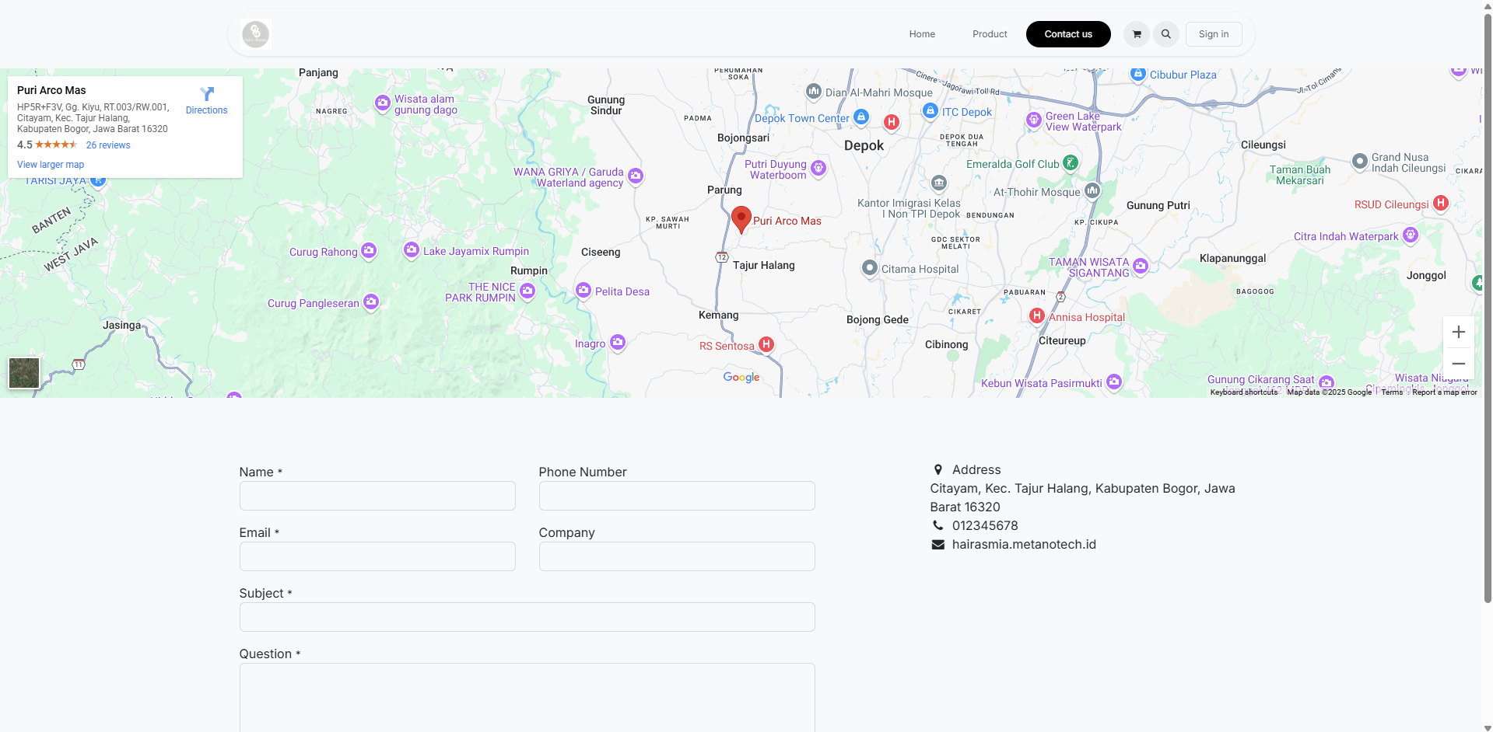Click Citama Hospital marker icon
The width and height of the screenshot is (1493, 732).
870,267
